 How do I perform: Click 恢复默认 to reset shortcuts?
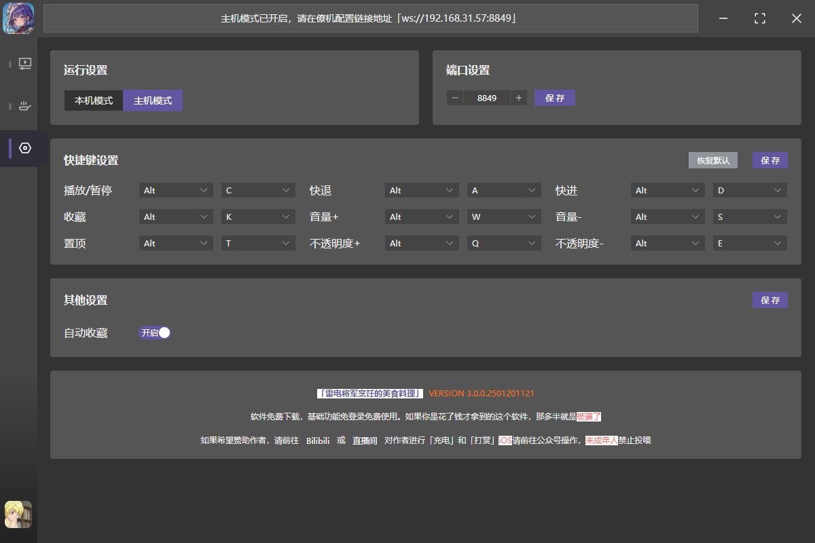(x=712, y=160)
